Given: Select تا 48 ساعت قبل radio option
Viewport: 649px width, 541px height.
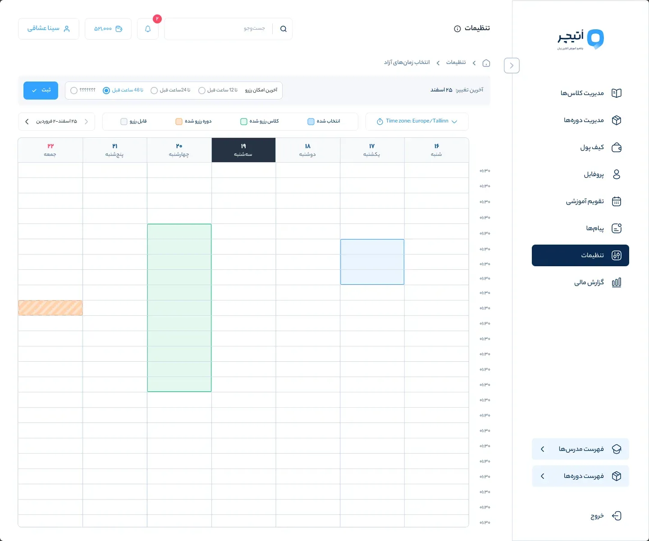Looking at the screenshot, I should tap(106, 91).
